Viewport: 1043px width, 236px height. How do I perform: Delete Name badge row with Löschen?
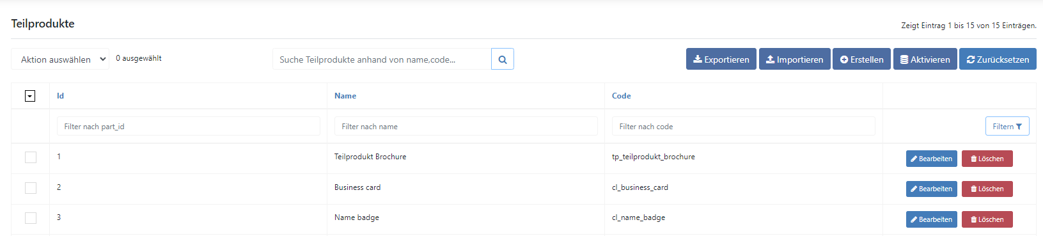click(987, 219)
